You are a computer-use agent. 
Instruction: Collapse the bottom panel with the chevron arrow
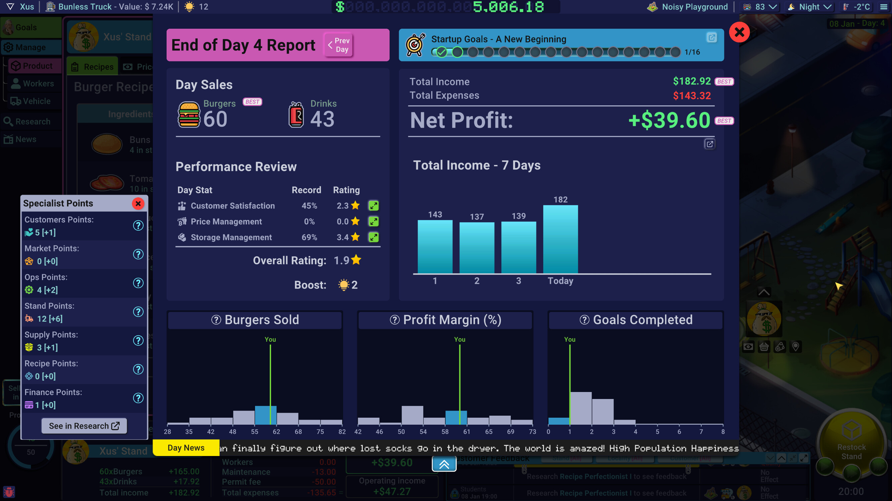point(444,464)
